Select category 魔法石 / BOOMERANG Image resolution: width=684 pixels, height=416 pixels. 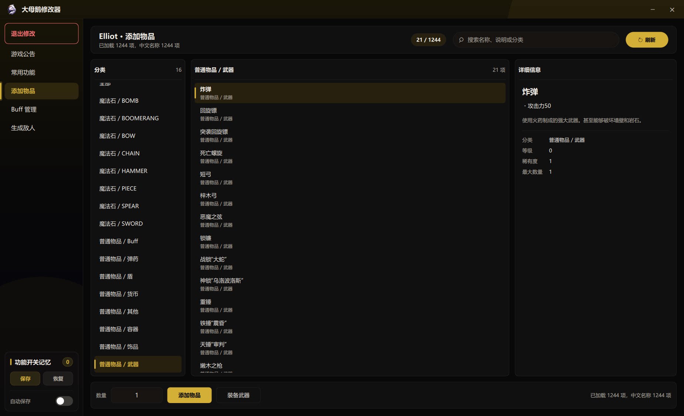138,118
